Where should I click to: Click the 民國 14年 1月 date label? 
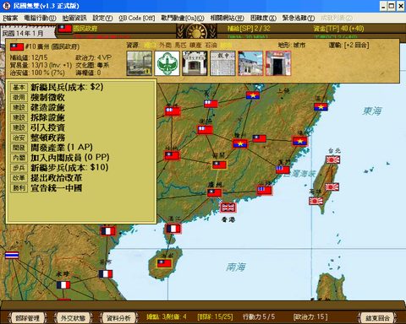click(x=23, y=33)
